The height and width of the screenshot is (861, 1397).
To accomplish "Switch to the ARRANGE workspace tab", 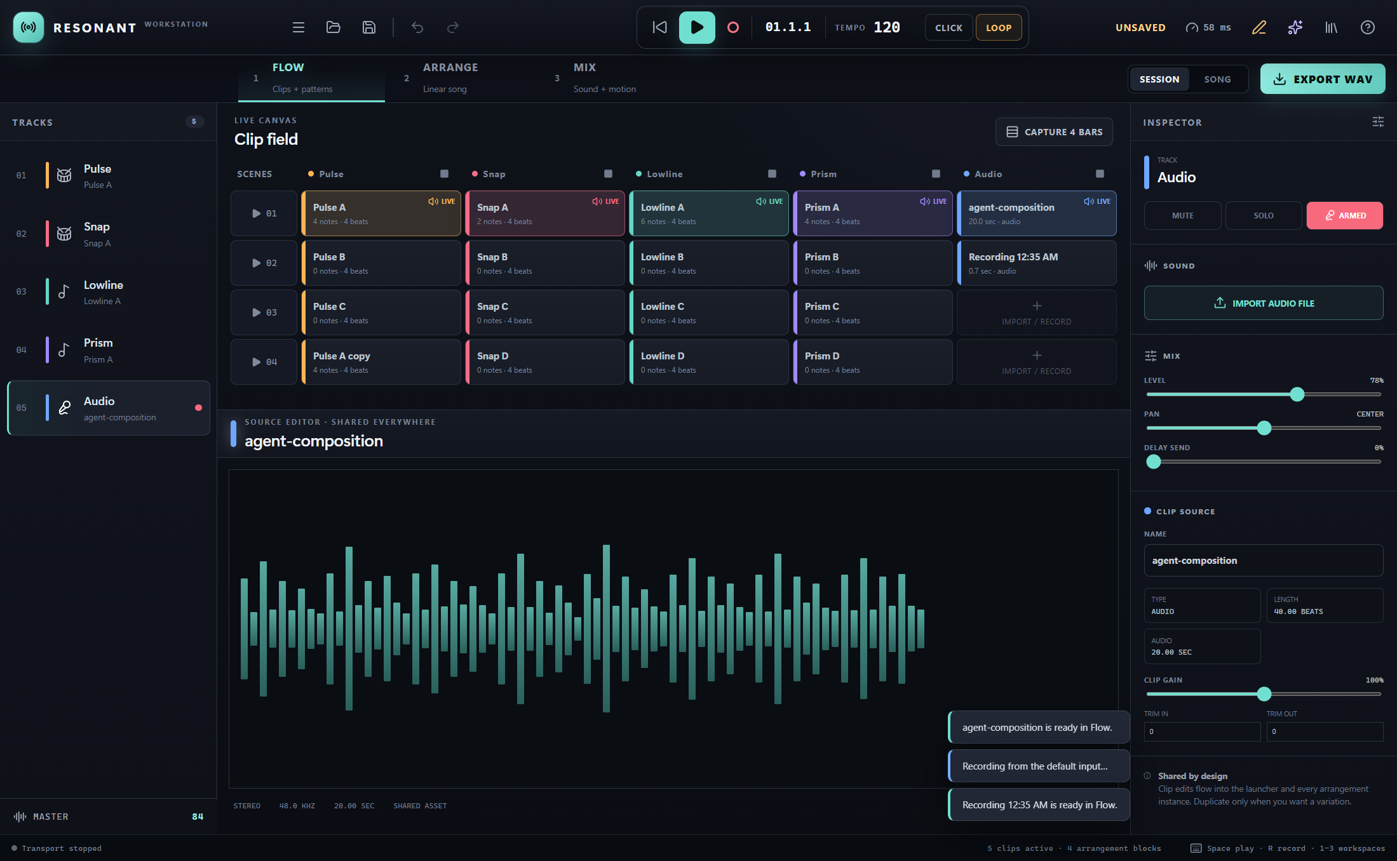I will (x=462, y=78).
